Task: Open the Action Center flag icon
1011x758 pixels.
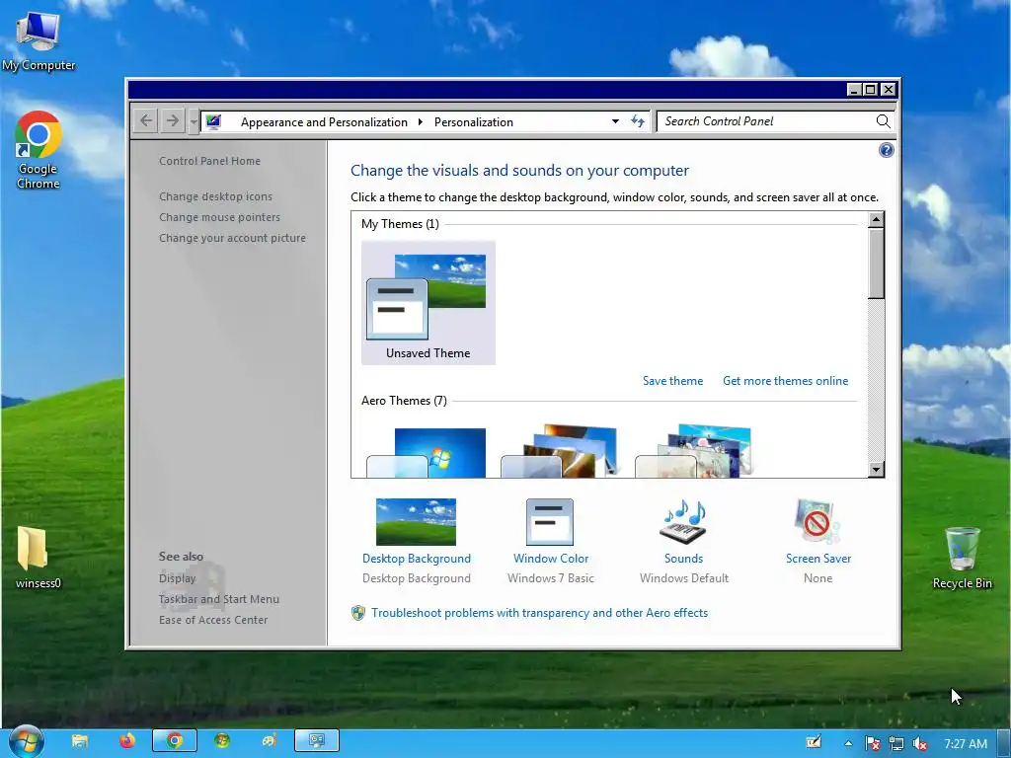Action: click(873, 743)
